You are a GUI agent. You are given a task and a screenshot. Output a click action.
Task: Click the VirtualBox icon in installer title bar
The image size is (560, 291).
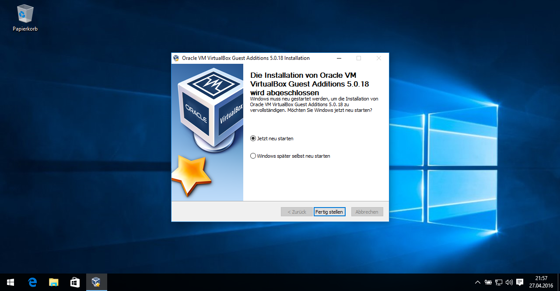pyautogui.click(x=176, y=58)
